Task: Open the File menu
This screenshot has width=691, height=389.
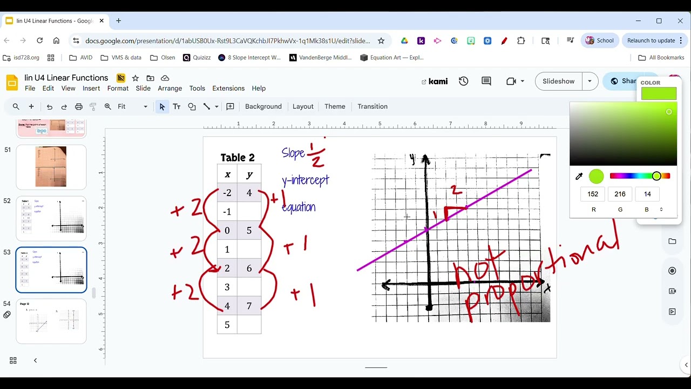Action: [x=30, y=88]
